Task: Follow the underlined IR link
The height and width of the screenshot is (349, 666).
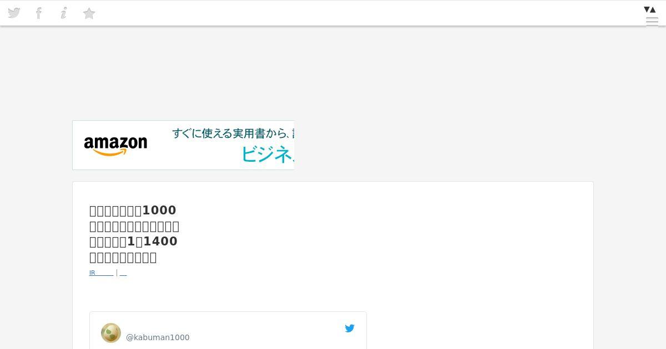Action: pyautogui.click(x=101, y=273)
